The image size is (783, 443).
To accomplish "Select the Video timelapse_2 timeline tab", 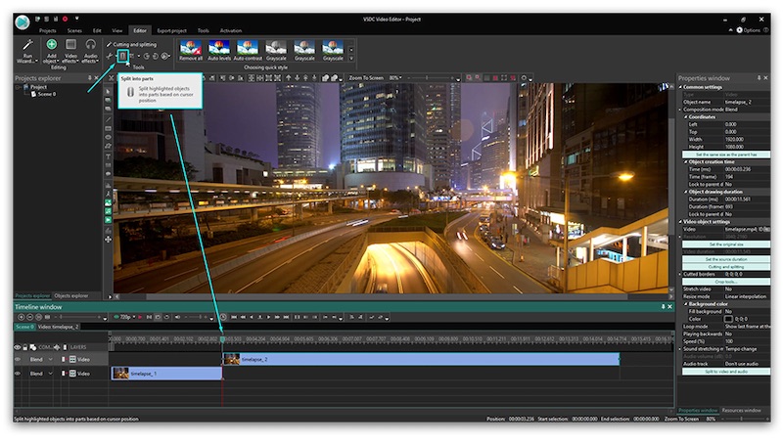I will [x=59, y=327].
